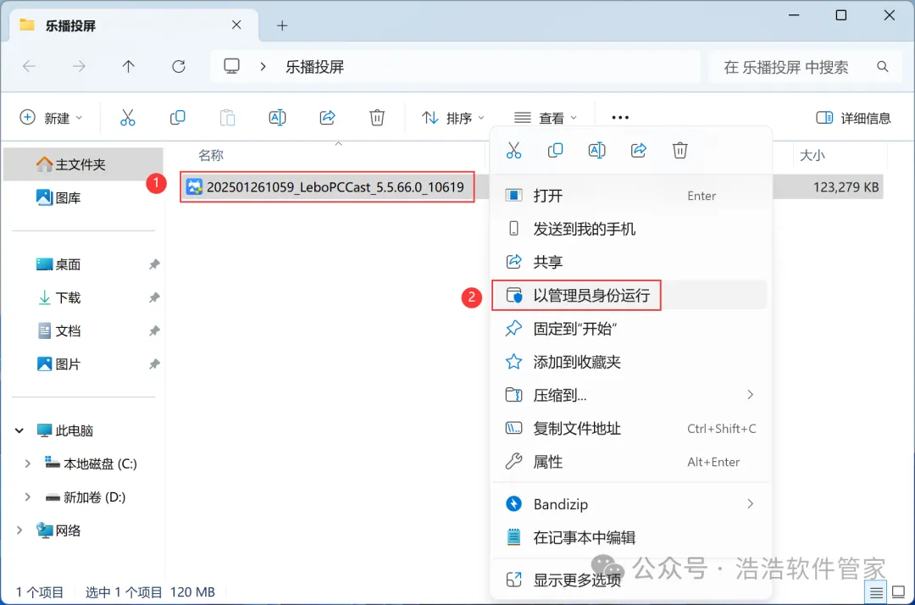Click the Share icon in the context menu

pos(639,151)
